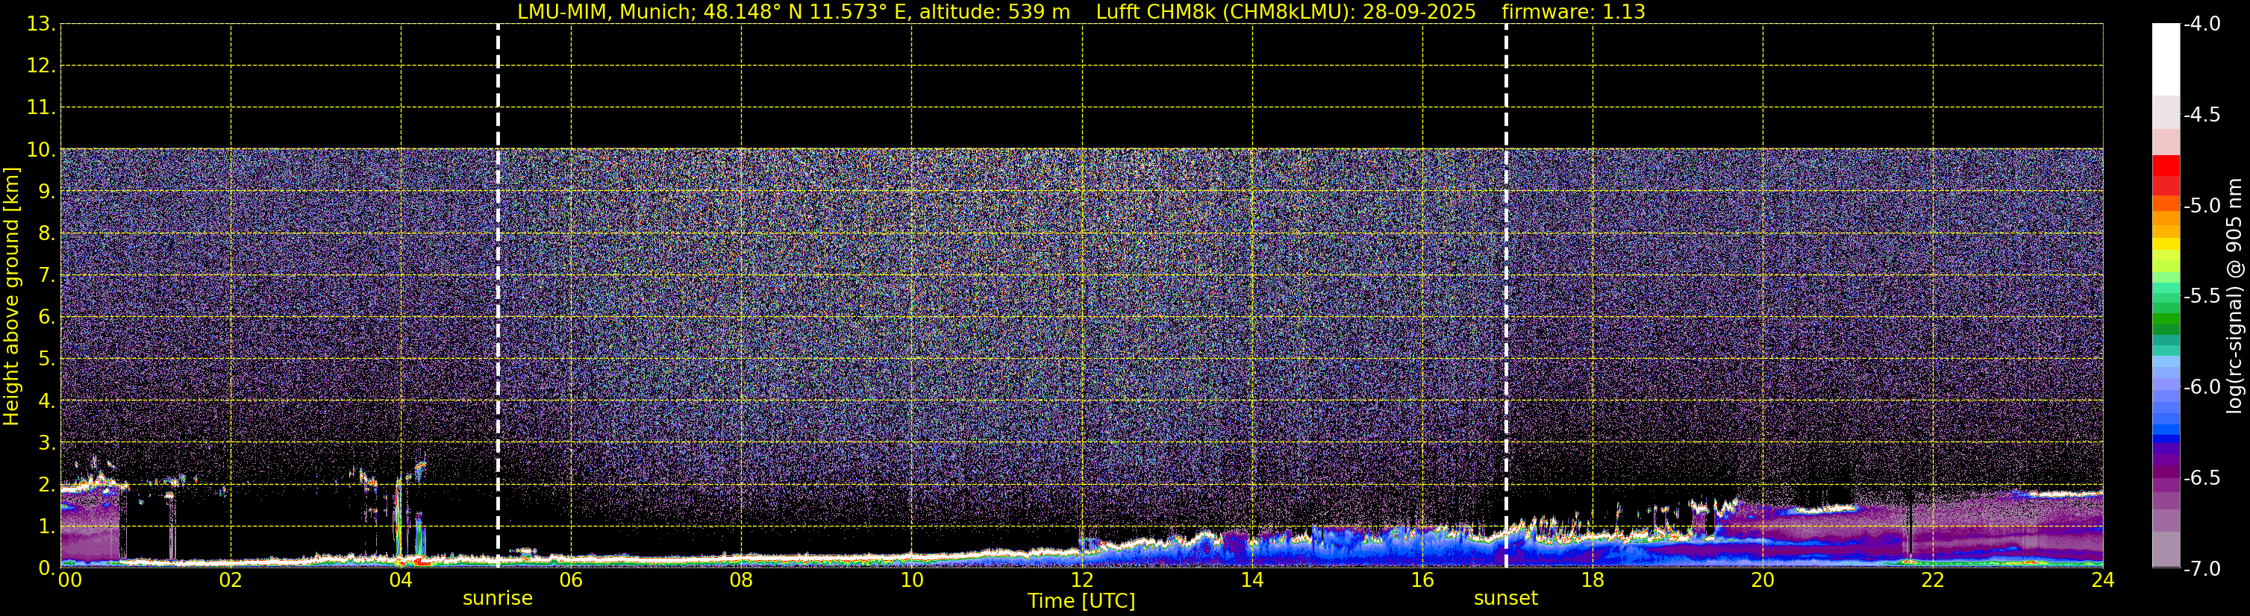
Task: Click the '-5.5' label on the colorbar
Action: (2201, 297)
